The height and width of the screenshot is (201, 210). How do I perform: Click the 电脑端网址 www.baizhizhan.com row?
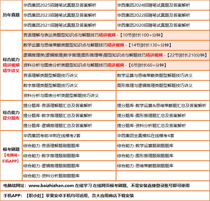[x=105, y=186]
